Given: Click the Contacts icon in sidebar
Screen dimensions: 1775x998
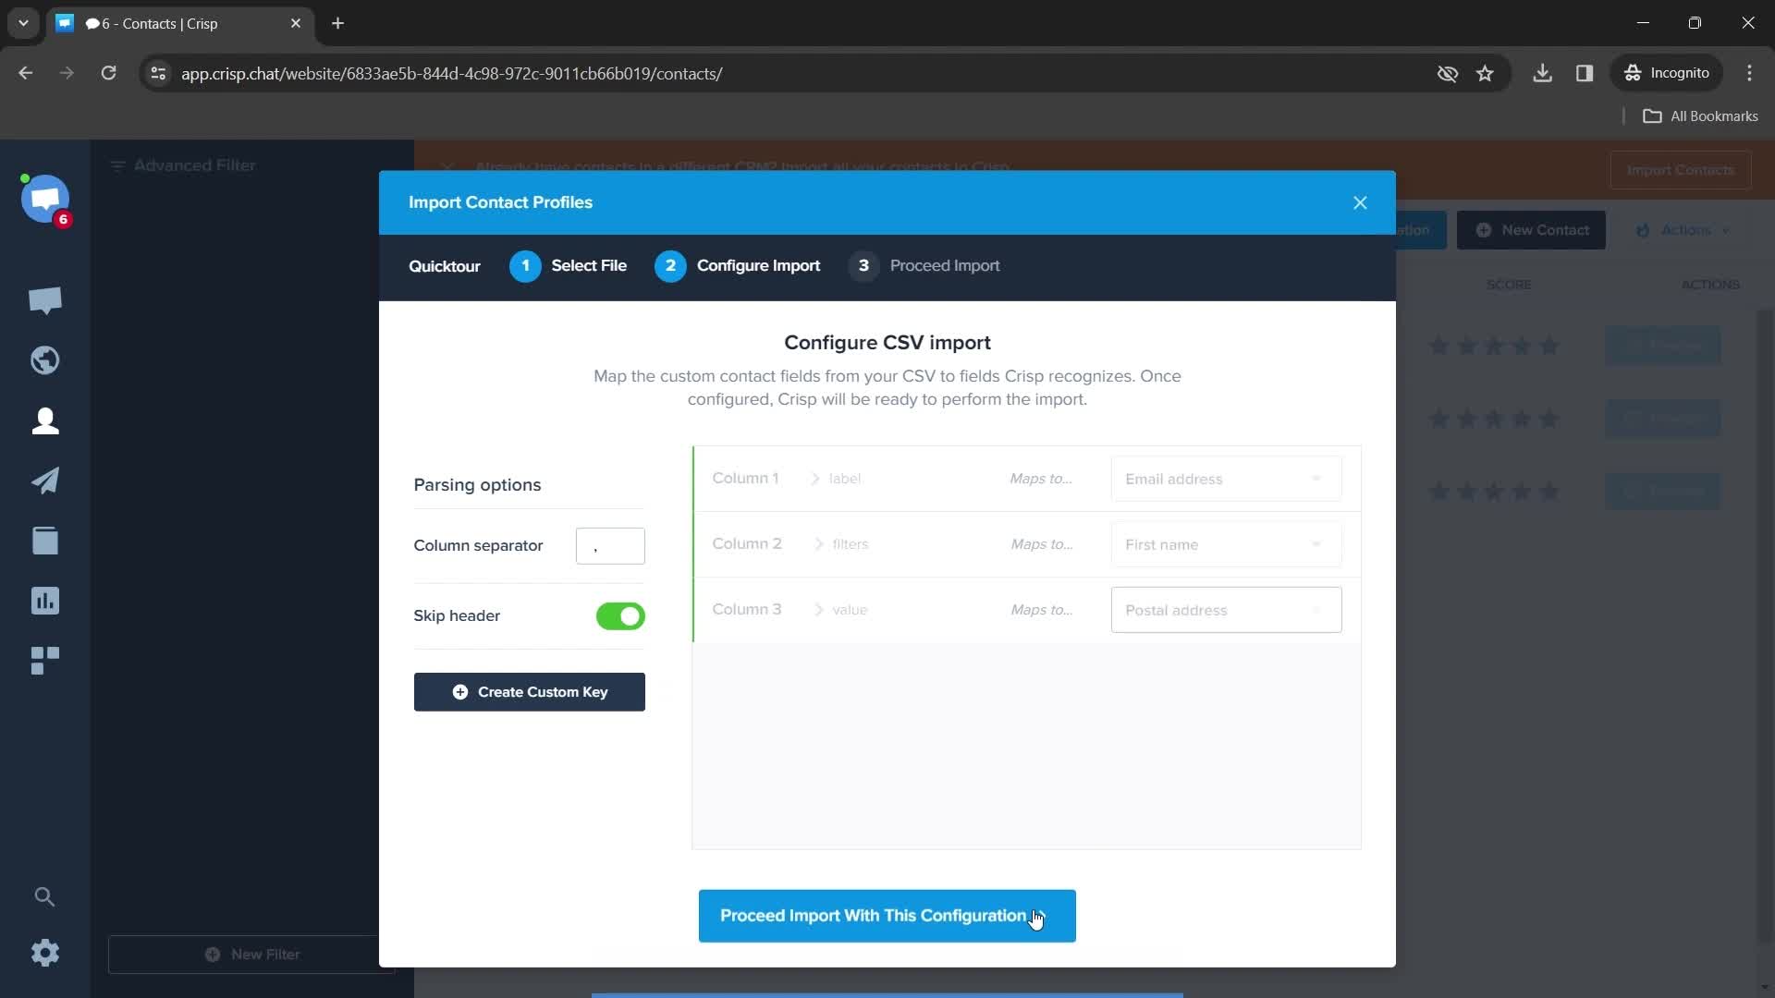Looking at the screenshot, I should pos(45,421).
